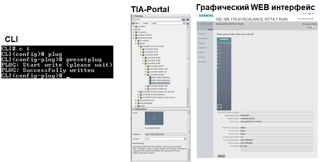Click Information panel scrollbar down arrow
The image size is (321, 162).
click(189, 160)
